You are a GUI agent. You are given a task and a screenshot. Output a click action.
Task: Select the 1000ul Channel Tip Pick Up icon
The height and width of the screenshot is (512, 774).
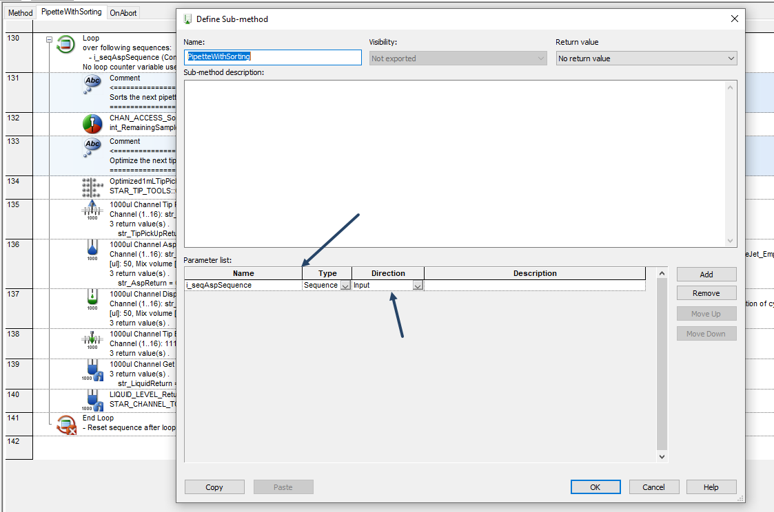92,210
